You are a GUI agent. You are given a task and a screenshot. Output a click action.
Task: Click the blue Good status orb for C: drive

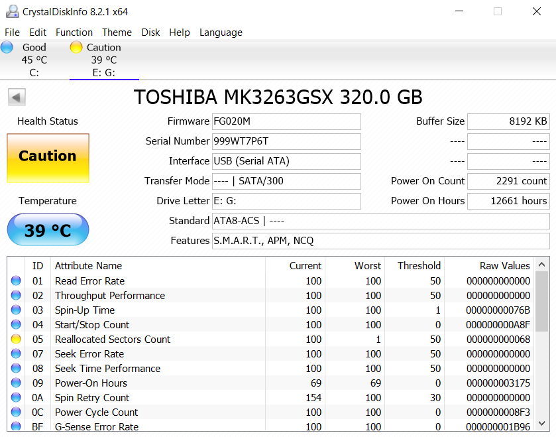coord(7,47)
